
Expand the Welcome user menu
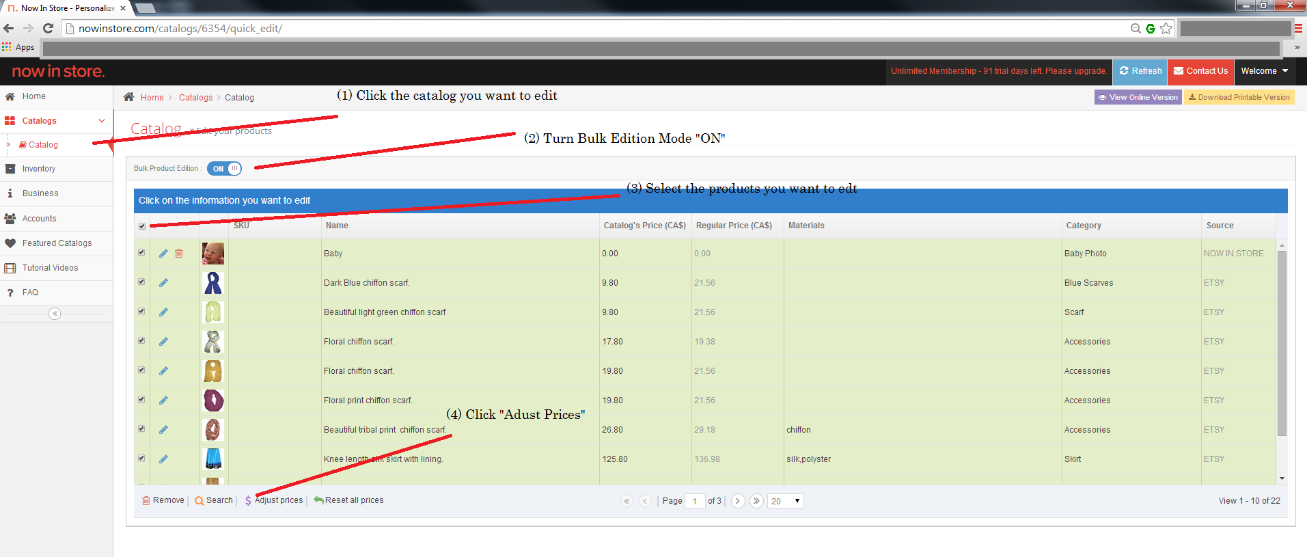[x=1264, y=71]
